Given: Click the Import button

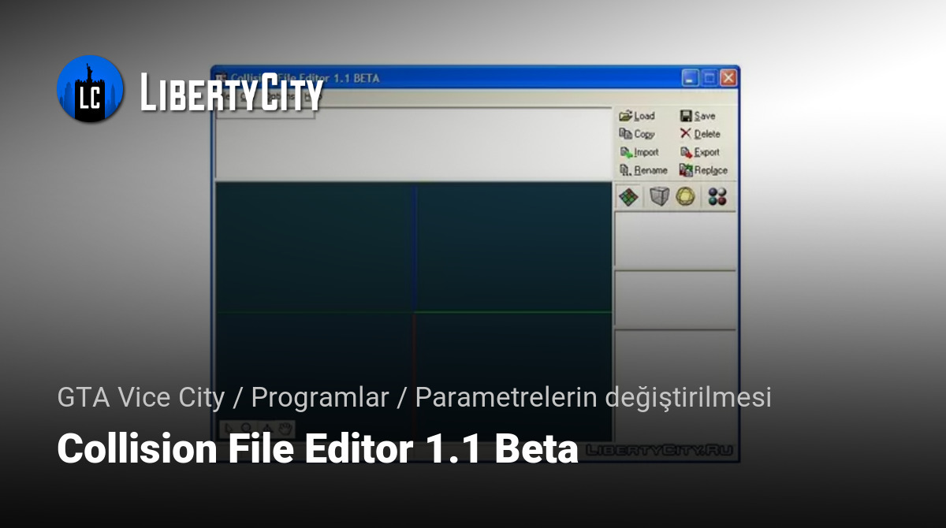Looking at the screenshot, I should click(x=639, y=152).
